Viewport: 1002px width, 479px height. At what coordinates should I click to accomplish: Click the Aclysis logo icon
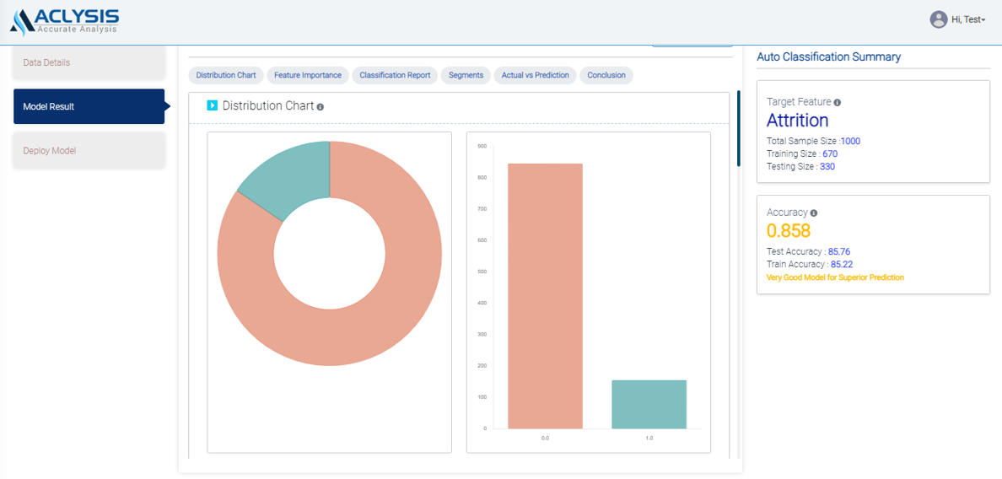coord(22,22)
